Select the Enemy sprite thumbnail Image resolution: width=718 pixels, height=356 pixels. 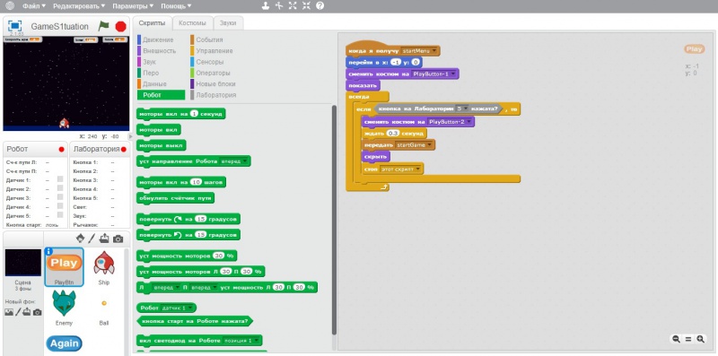click(x=64, y=308)
